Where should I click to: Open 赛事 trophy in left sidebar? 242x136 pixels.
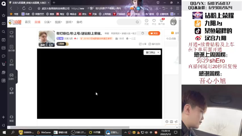tap(11, 91)
